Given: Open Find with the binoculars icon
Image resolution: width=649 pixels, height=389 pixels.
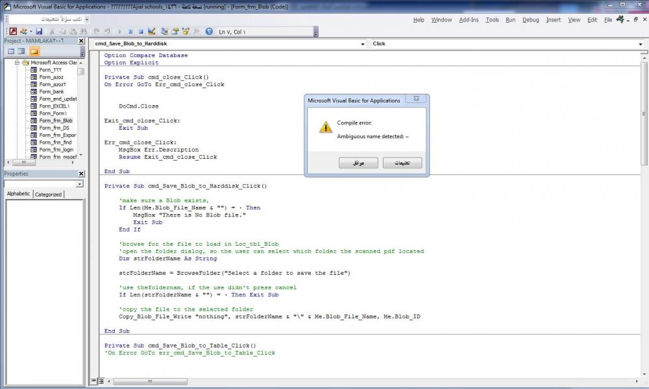Looking at the screenshot, I should (84, 31).
